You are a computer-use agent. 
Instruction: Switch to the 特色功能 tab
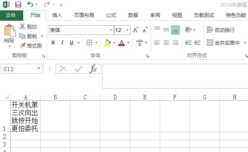tap(236, 15)
